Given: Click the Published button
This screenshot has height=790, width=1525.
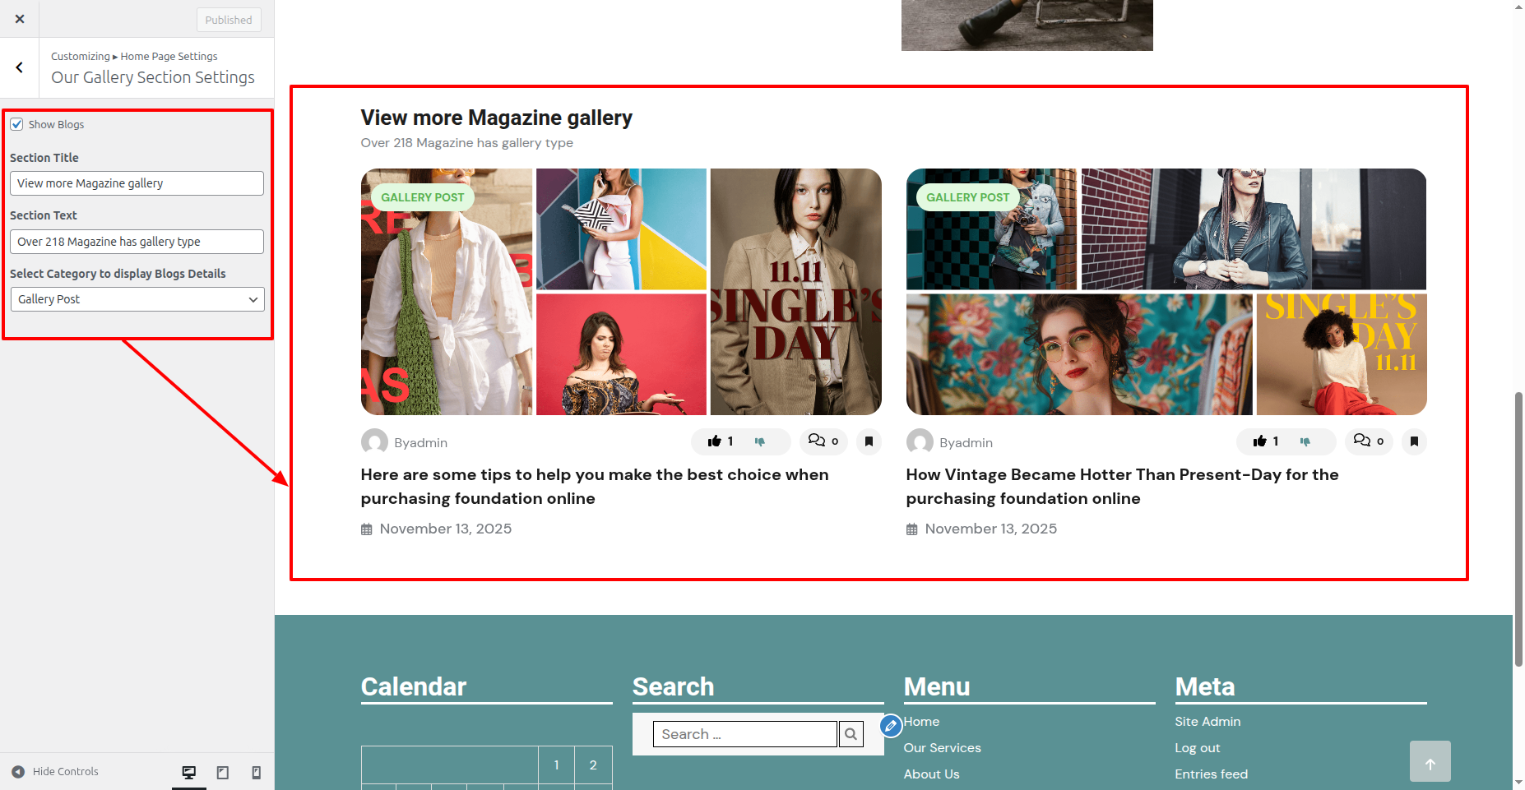Looking at the screenshot, I should (229, 20).
